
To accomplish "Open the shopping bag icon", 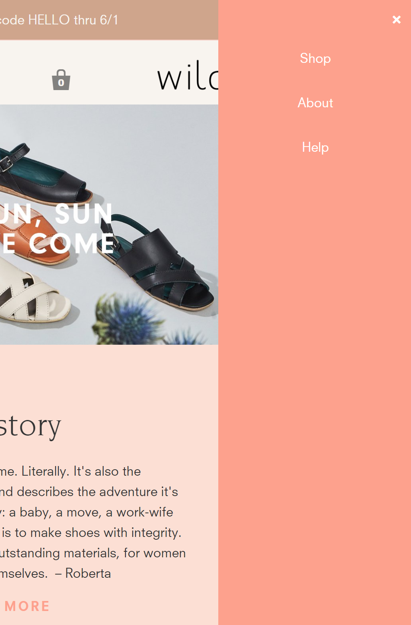I will pos(61,80).
